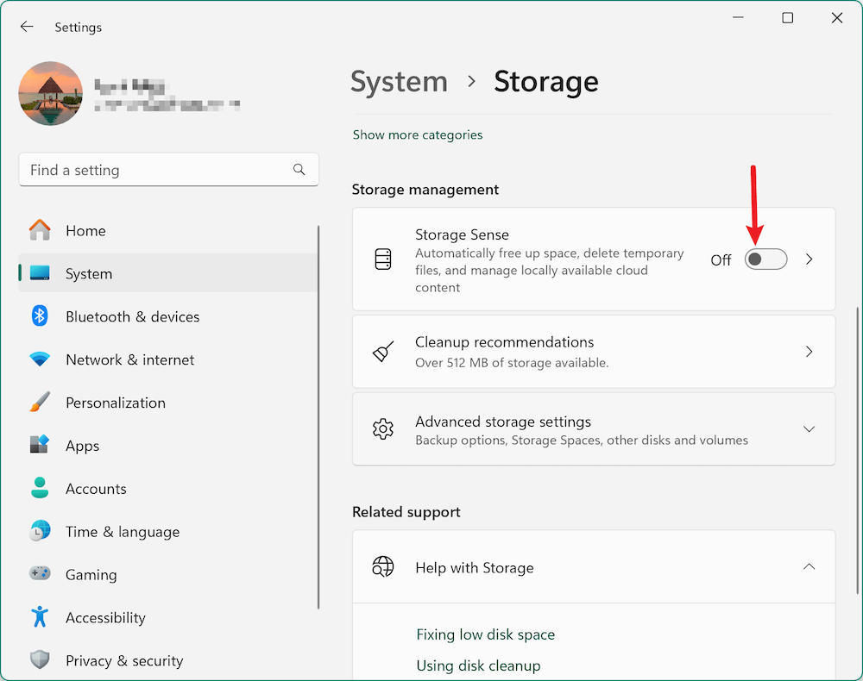Select the Home icon in sidebar
Image resolution: width=863 pixels, height=681 pixels.
coord(40,230)
